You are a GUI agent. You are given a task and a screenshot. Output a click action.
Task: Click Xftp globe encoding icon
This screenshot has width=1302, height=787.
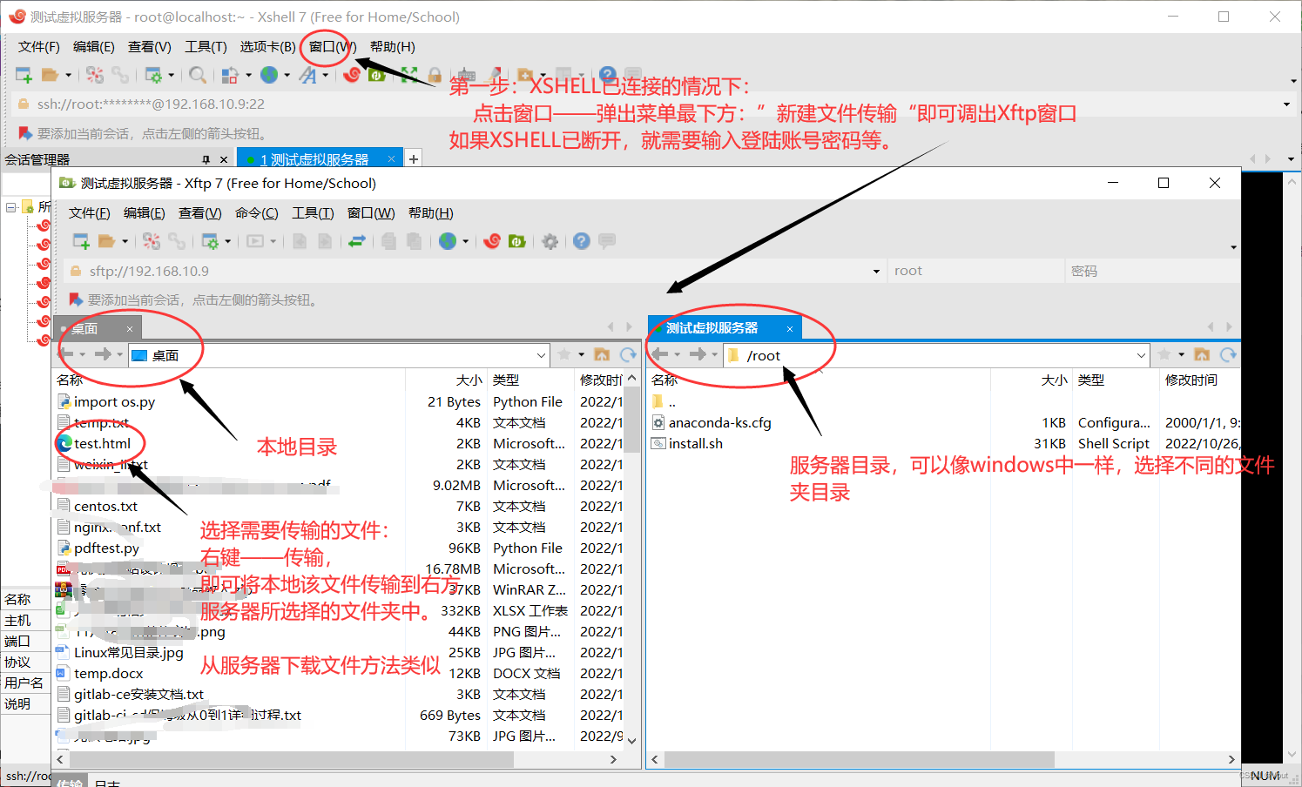pyautogui.click(x=448, y=241)
